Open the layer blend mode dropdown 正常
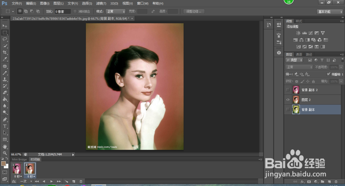 point(299,67)
